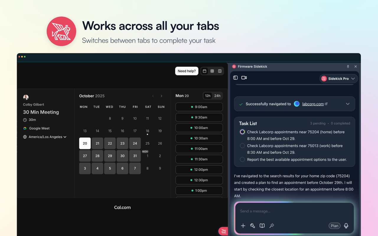Toggle the sidebar panel icon in Sidekick
This screenshot has width=378, height=236.
tap(235, 78)
